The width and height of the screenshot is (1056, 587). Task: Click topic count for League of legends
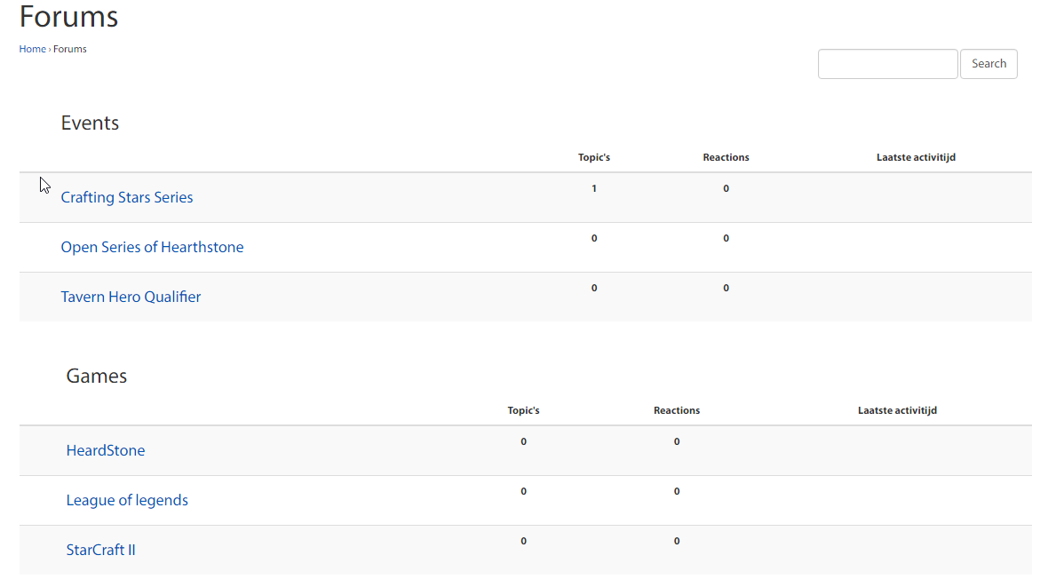(523, 491)
